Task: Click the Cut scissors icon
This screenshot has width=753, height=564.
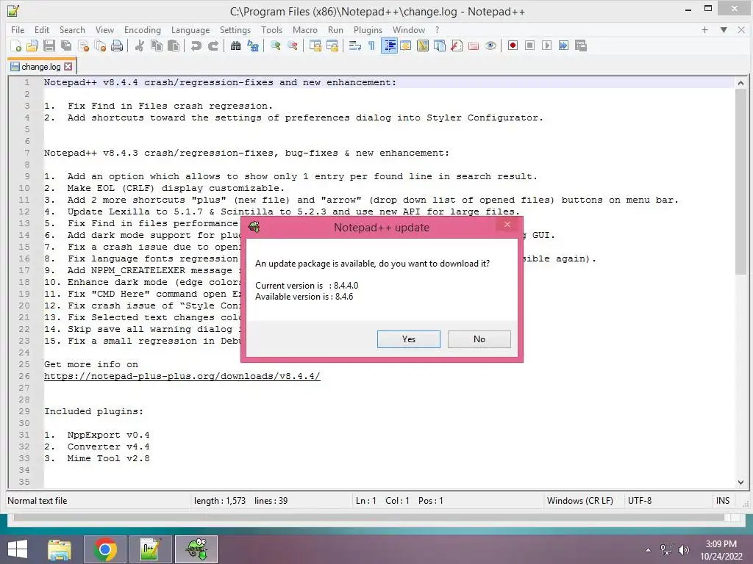Action: coord(139,46)
